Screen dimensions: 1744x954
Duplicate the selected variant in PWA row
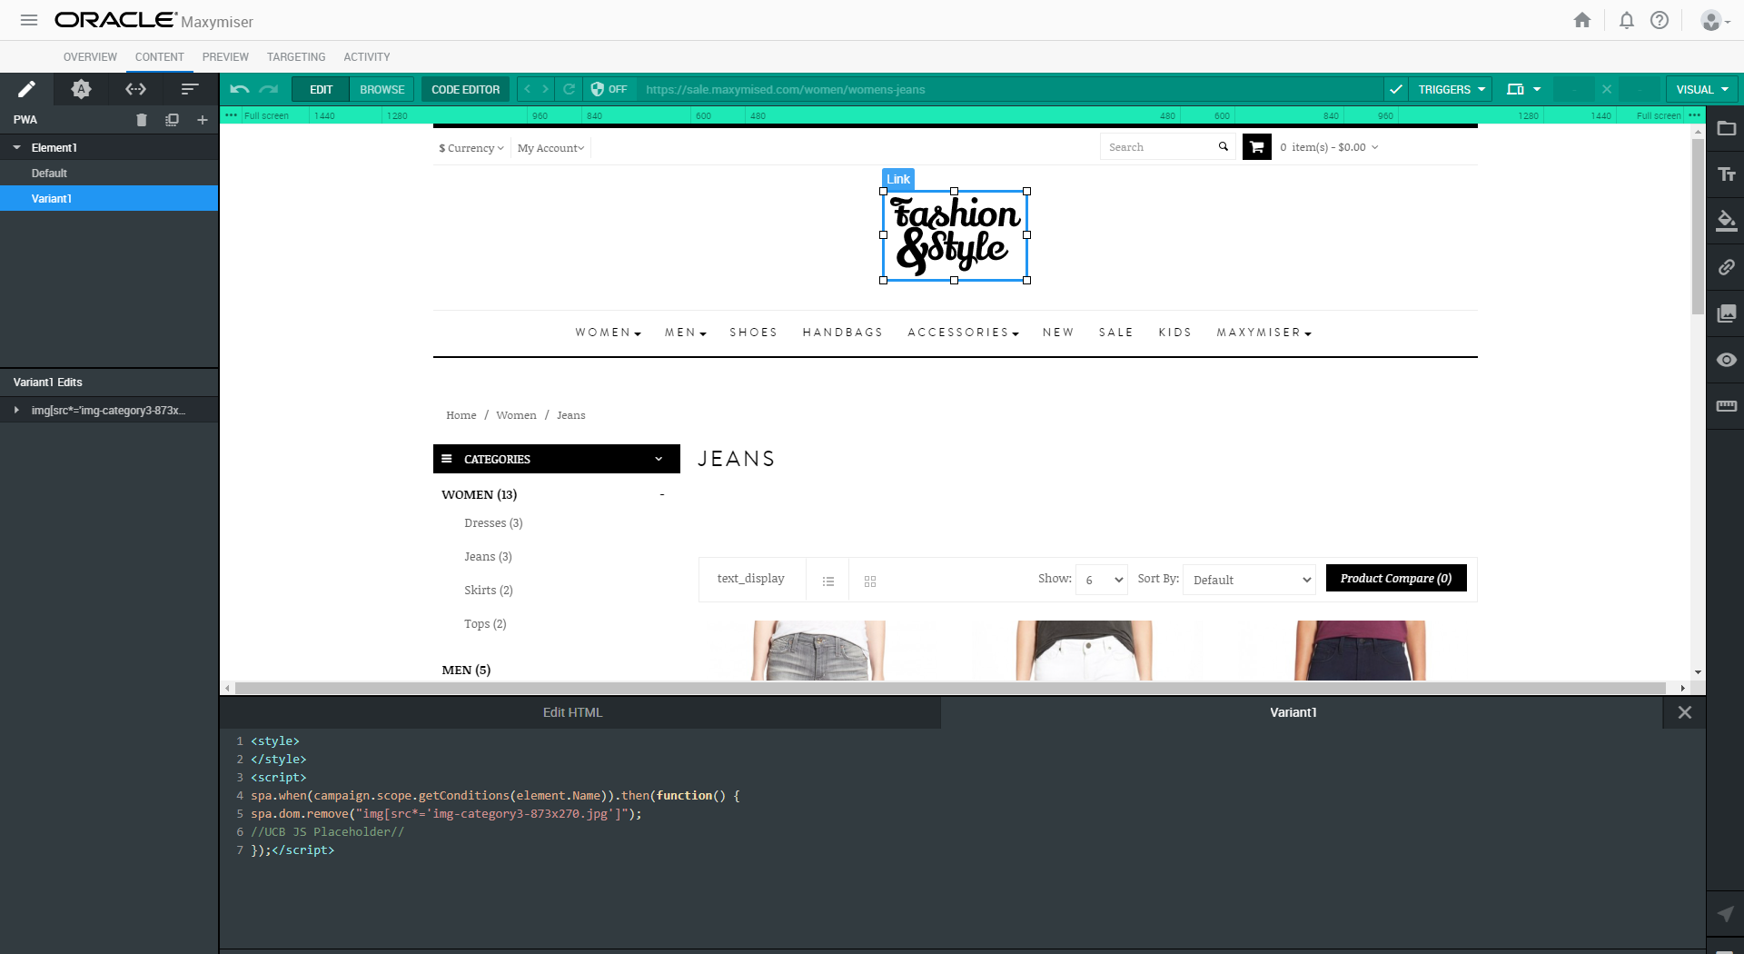click(x=172, y=120)
